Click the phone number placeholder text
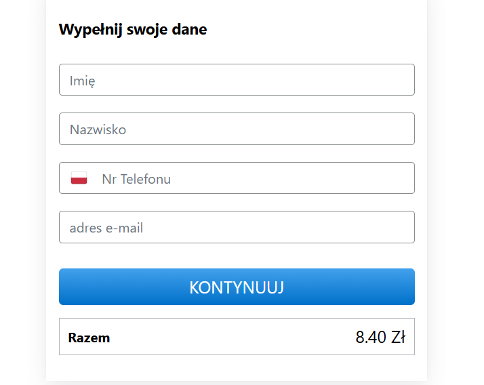Viewport: 484px width, 385px height. pos(136,179)
